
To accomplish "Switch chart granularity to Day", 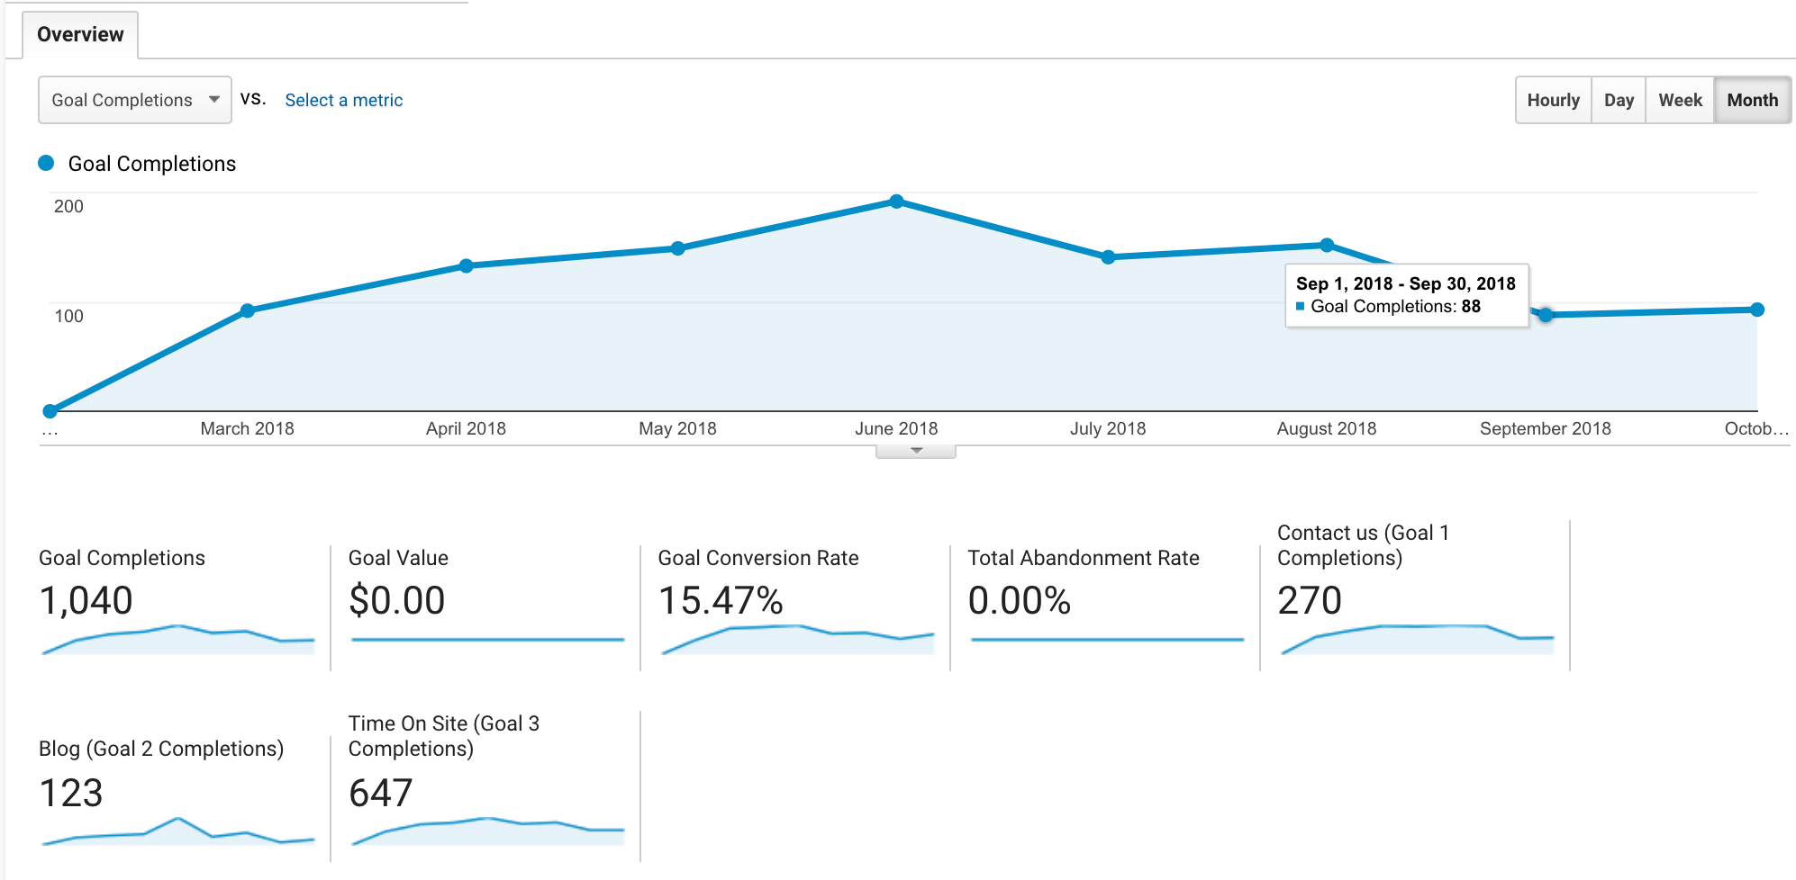I will (1619, 100).
